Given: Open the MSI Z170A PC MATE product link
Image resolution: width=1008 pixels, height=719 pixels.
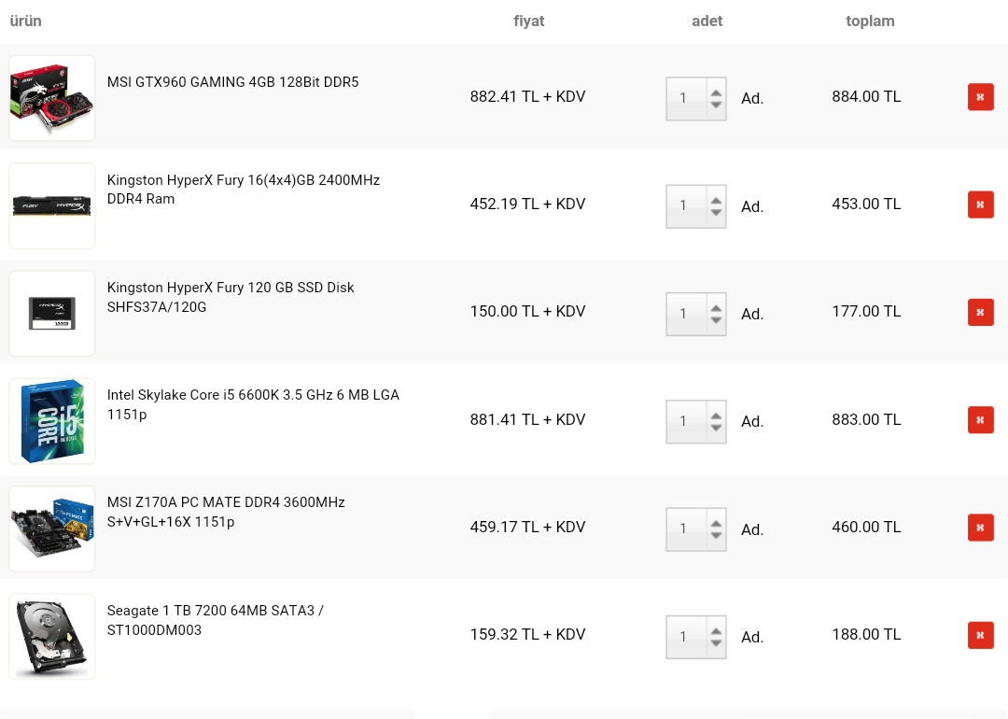Looking at the screenshot, I should (x=226, y=512).
